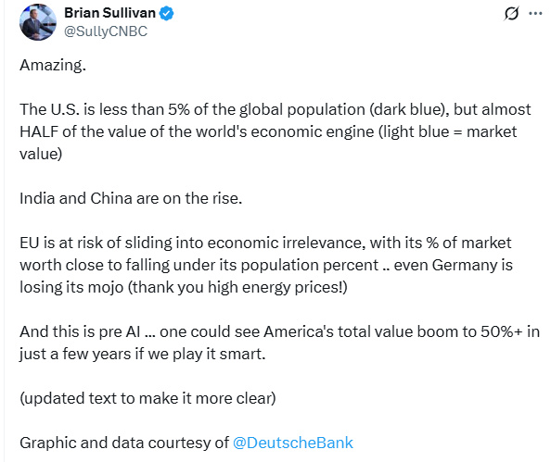Open the Grok explain-post icon
The image size is (551, 462).
(x=511, y=14)
